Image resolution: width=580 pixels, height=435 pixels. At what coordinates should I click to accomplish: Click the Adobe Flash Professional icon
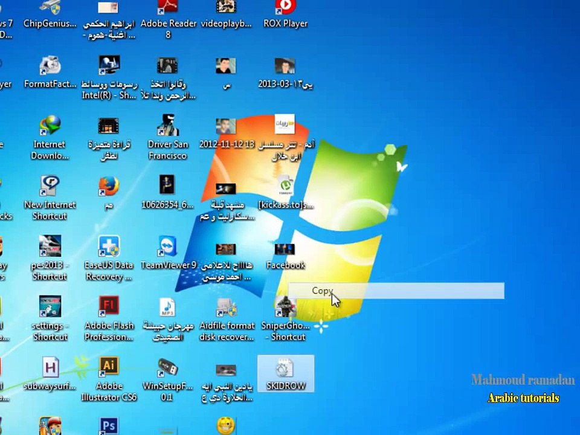tap(109, 318)
